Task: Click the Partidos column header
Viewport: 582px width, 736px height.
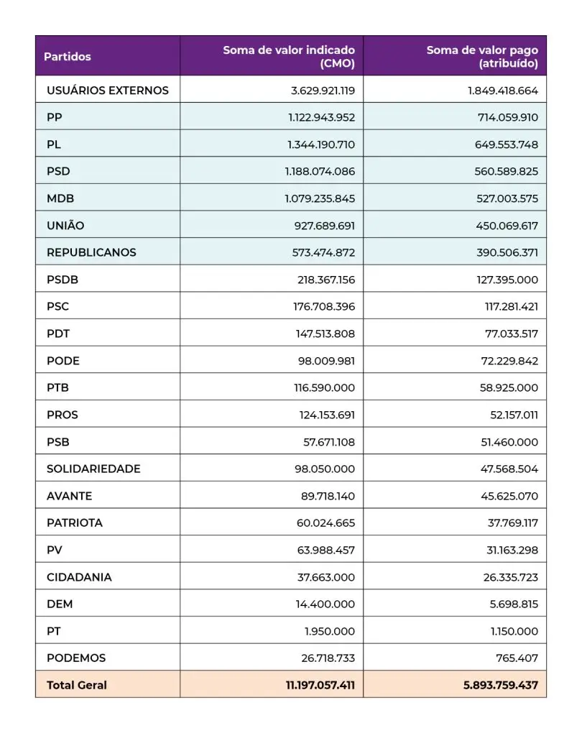Action: tap(68, 57)
